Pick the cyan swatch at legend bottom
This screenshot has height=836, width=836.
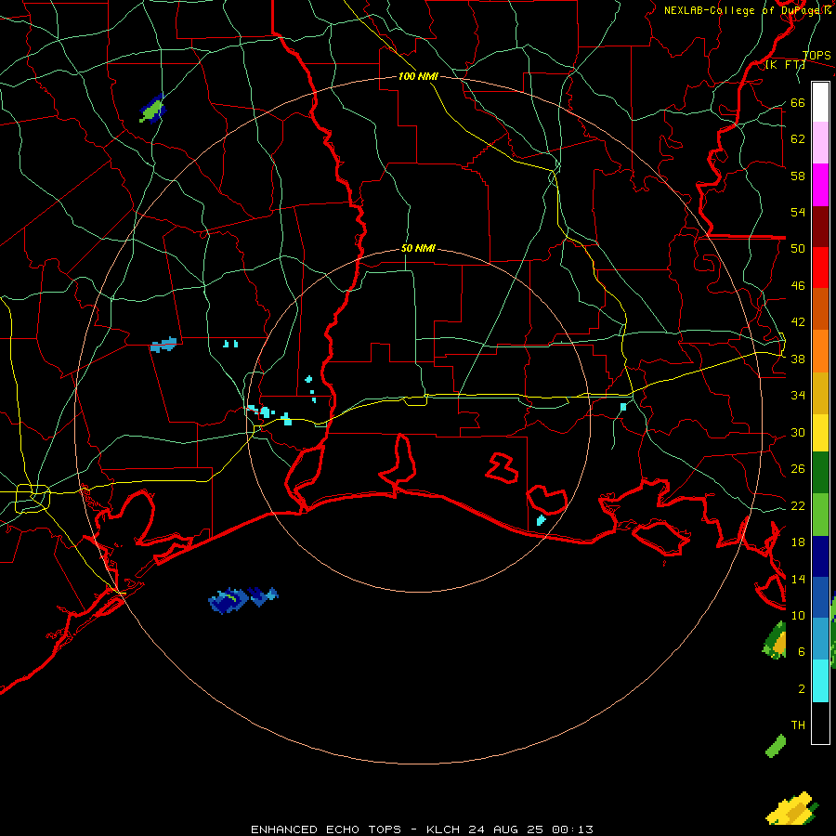(x=820, y=681)
